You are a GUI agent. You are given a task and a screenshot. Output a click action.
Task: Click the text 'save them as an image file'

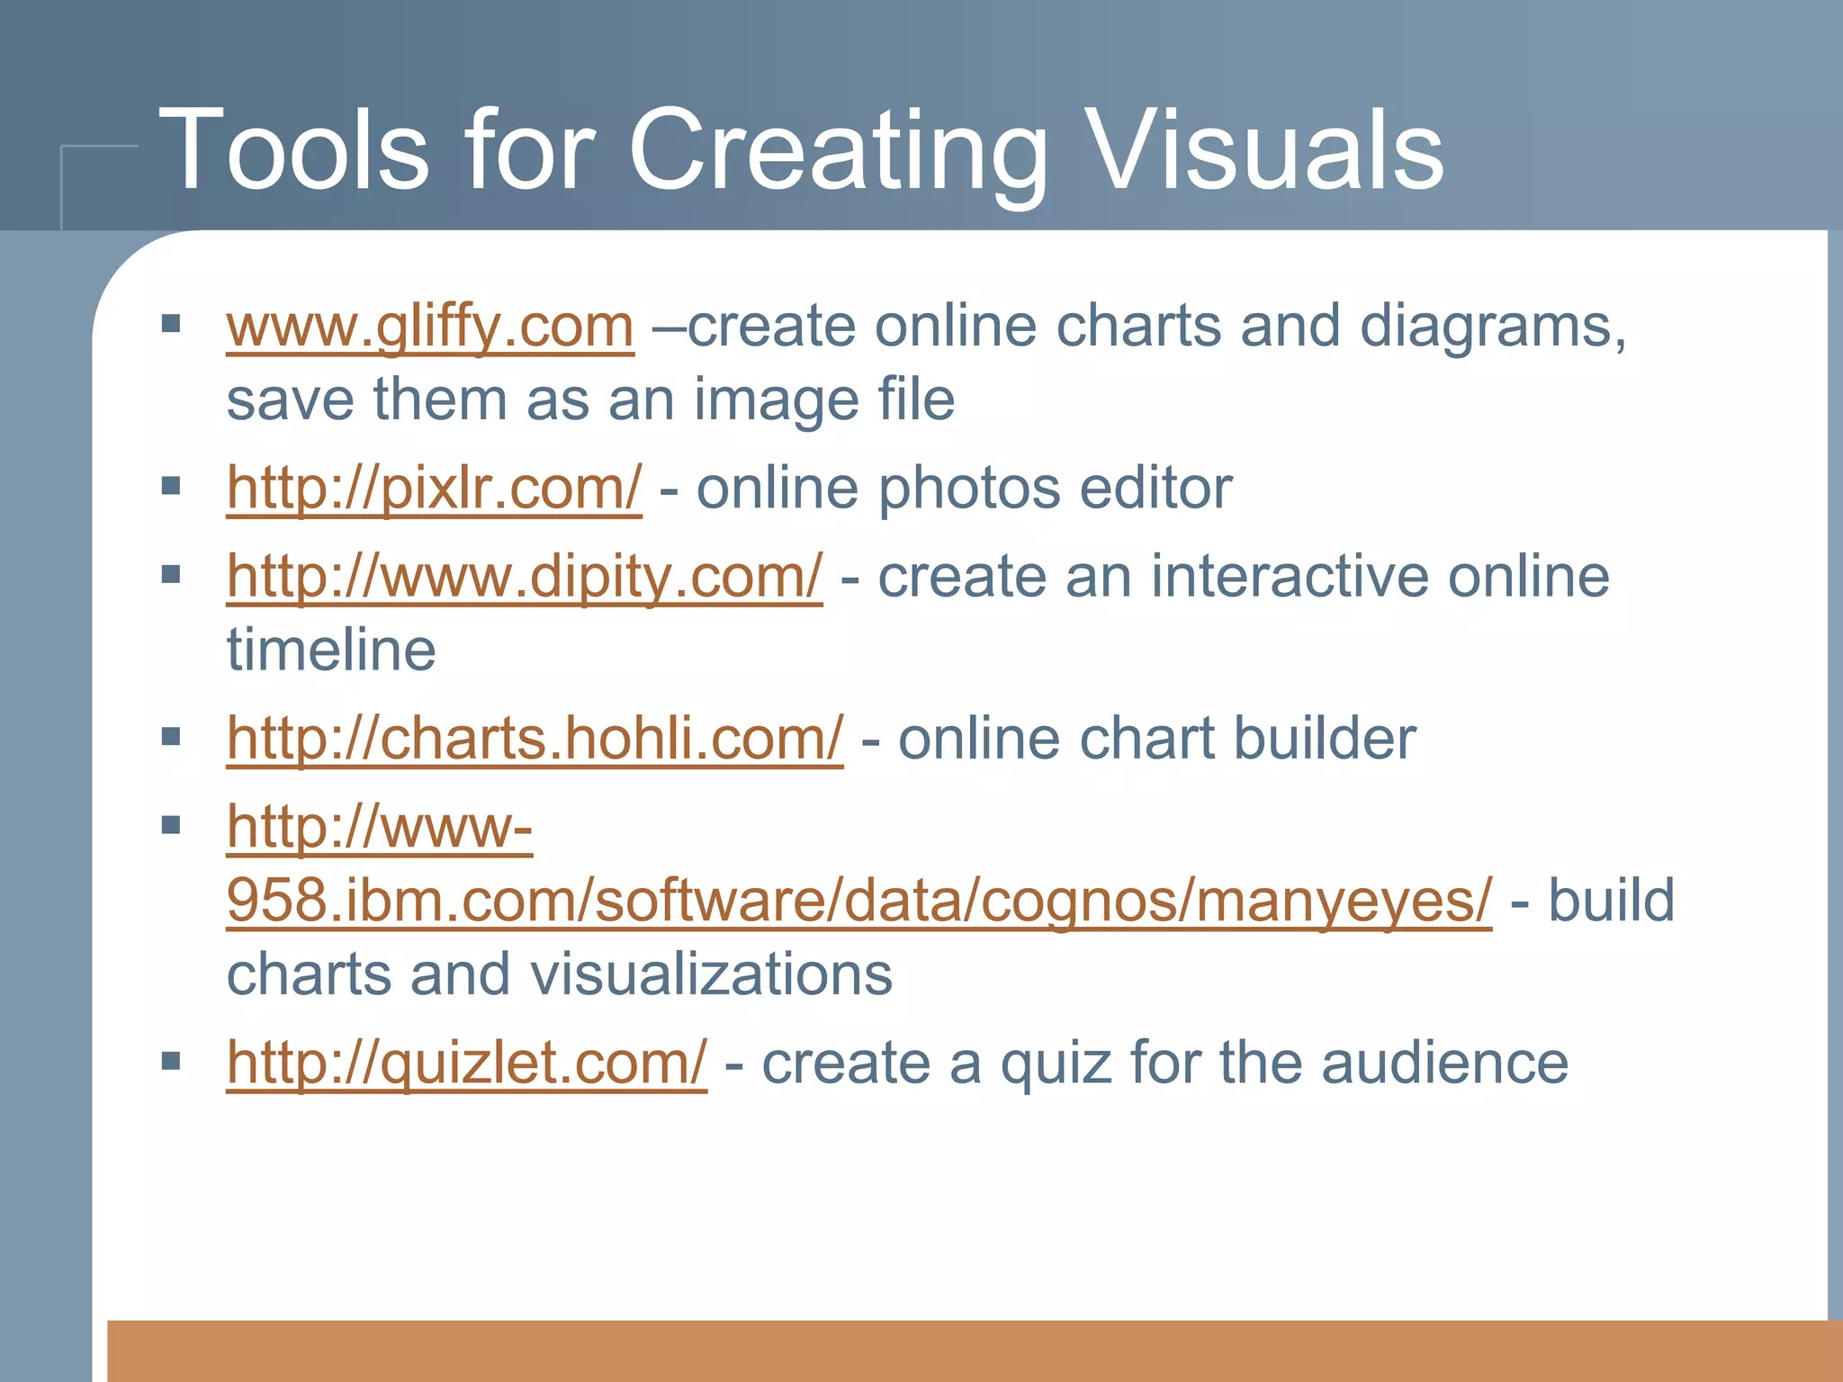(590, 400)
